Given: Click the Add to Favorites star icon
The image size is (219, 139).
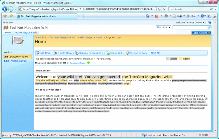Looking at the screenshot, I should [x=11, y=16].
